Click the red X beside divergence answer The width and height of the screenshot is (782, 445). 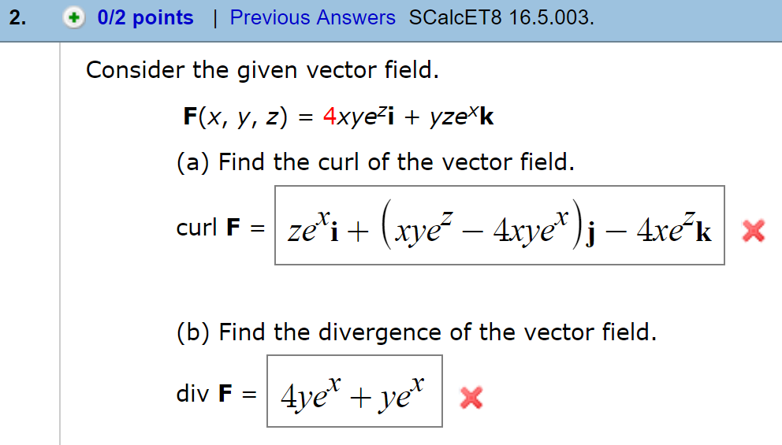pyautogui.click(x=471, y=398)
